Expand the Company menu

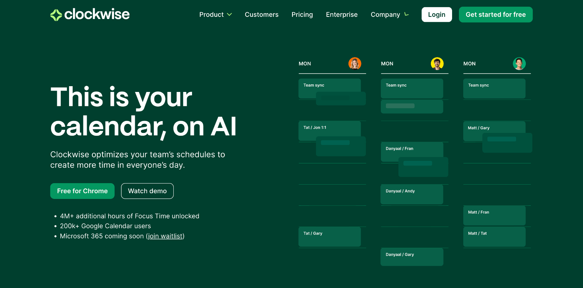390,15
